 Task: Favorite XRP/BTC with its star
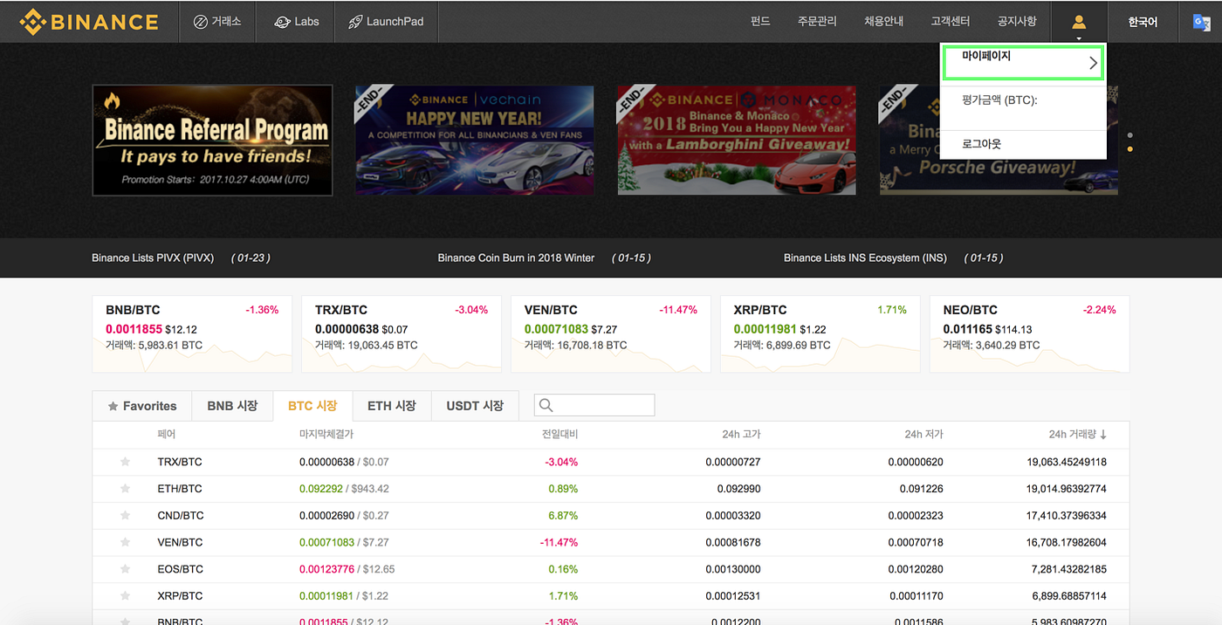pyautogui.click(x=125, y=595)
